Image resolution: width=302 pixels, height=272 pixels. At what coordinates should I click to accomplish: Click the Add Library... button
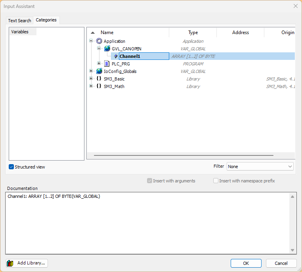tap(27, 263)
